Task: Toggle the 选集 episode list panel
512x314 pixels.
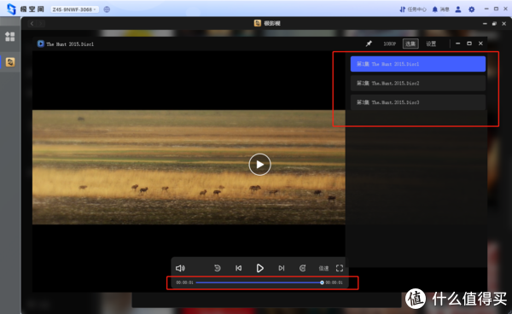Action: (x=410, y=44)
